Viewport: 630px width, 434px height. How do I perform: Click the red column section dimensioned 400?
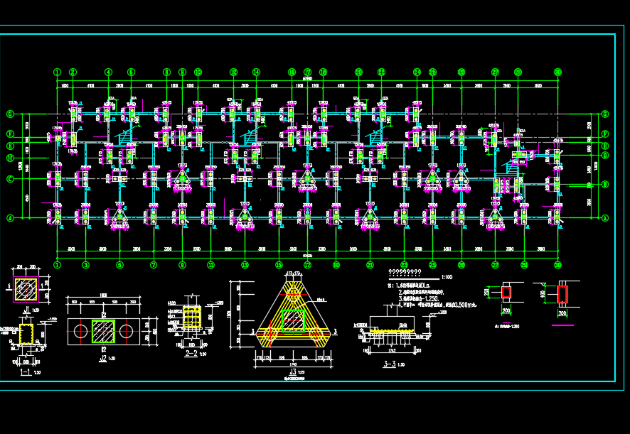coord(562,294)
